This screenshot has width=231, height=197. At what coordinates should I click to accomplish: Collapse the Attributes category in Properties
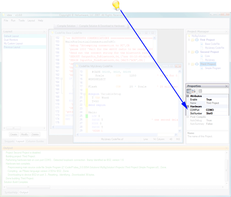click(188, 96)
